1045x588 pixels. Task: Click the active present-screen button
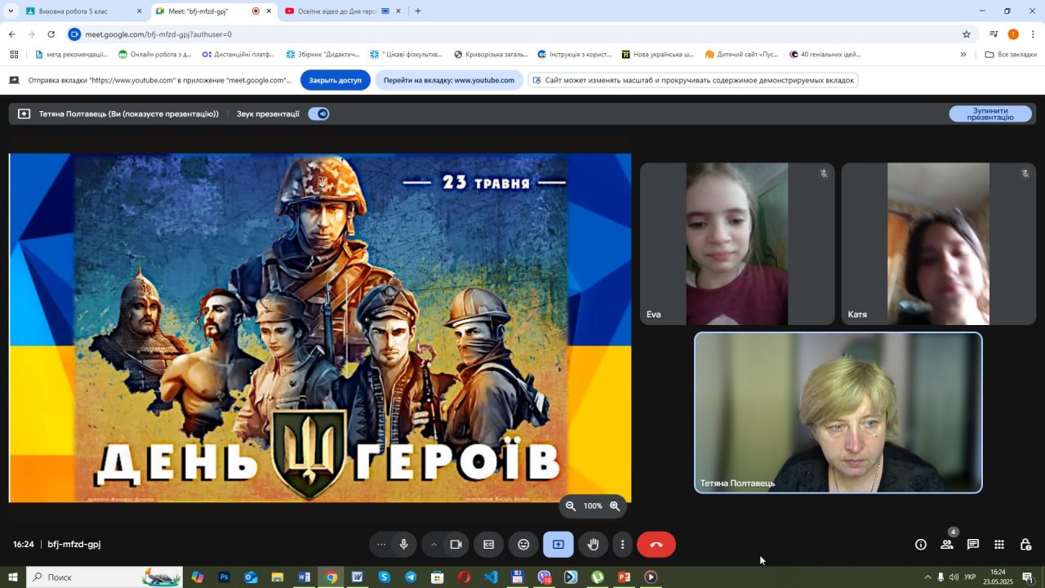coord(558,545)
